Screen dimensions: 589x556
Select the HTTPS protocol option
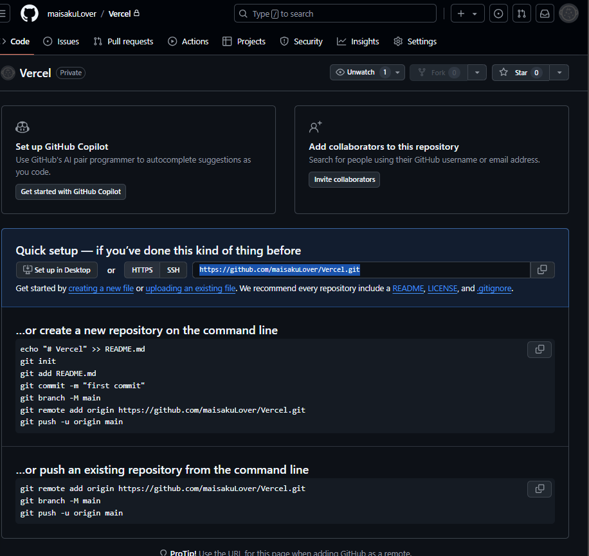pyautogui.click(x=142, y=270)
